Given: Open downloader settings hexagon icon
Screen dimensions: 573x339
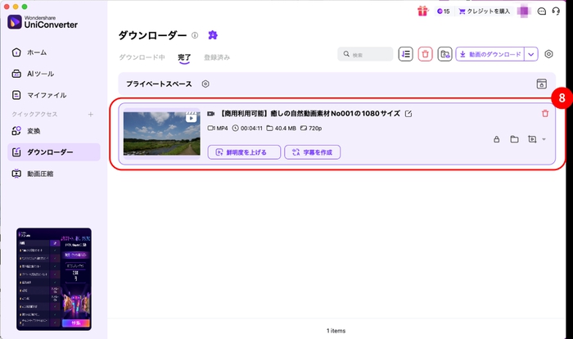Looking at the screenshot, I should (549, 54).
